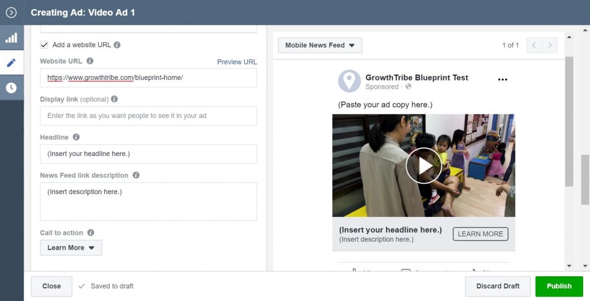Click LEARN MORE button in ad preview
Image resolution: width=590 pixels, height=301 pixels.
click(x=480, y=234)
